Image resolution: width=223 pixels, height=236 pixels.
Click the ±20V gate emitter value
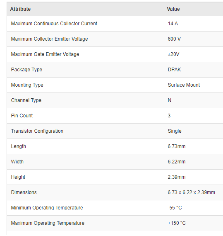point(173,54)
